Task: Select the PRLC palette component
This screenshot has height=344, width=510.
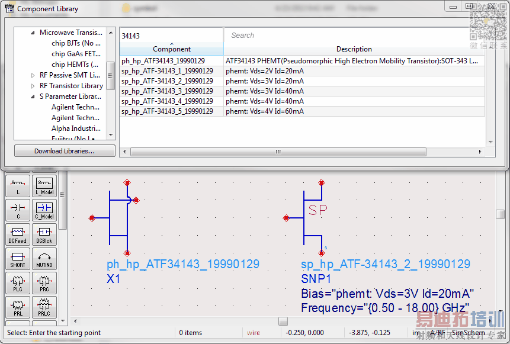Action: (44, 307)
